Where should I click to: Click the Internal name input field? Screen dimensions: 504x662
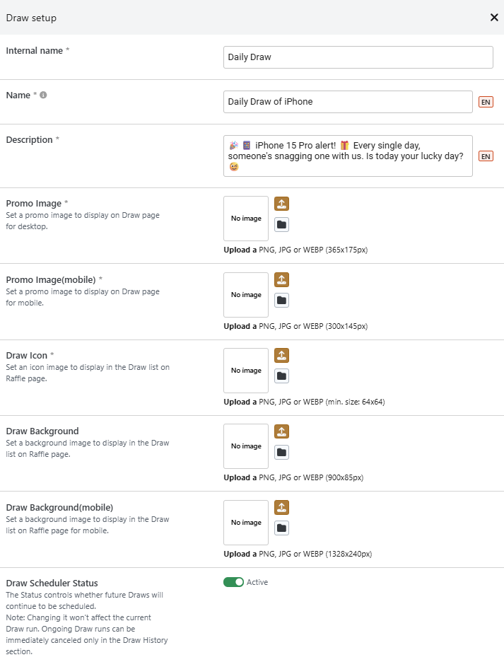[x=358, y=57]
